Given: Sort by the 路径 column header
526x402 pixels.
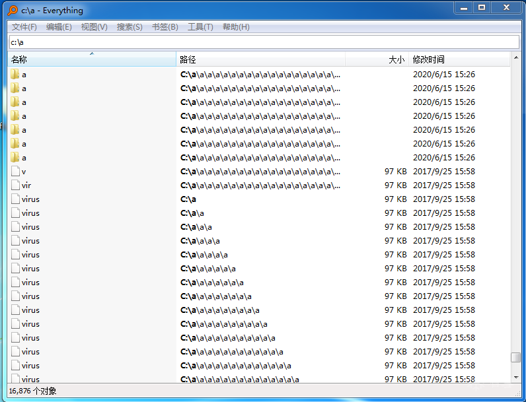Looking at the screenshot, I should 260,59.
